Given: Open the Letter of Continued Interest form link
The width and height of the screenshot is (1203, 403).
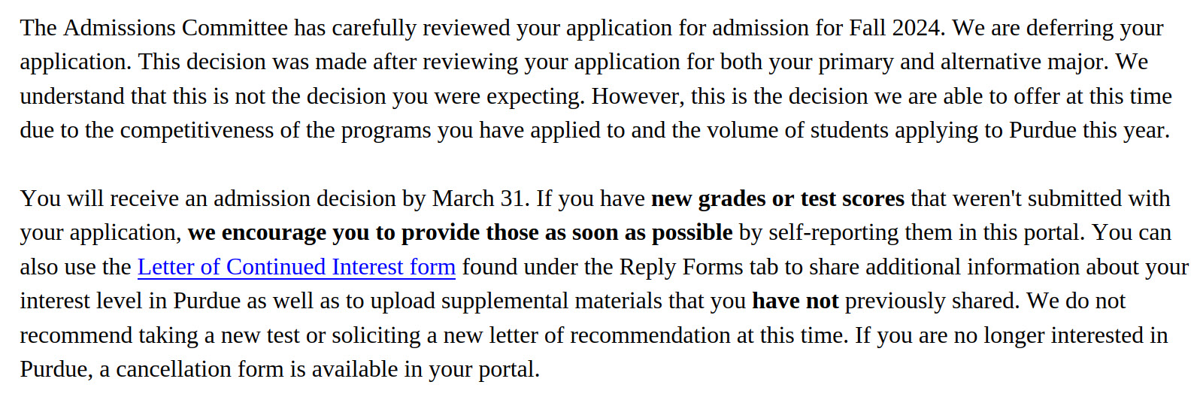Looking at the screenshot, I should click(296, 267).
